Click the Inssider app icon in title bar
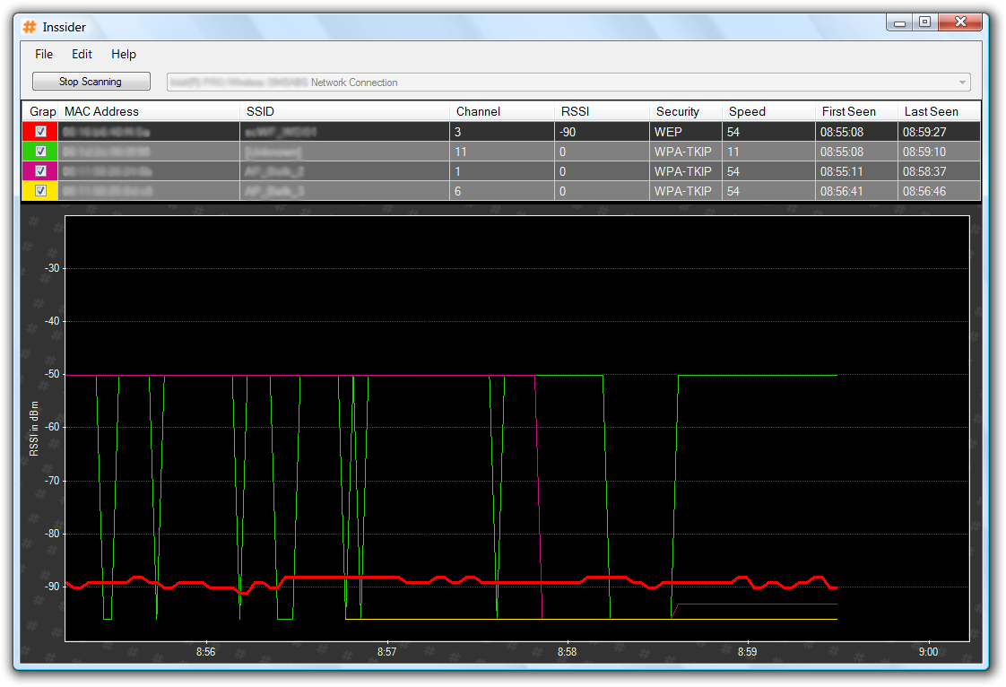The image size is (1006, 687). (x=30, y=27)
